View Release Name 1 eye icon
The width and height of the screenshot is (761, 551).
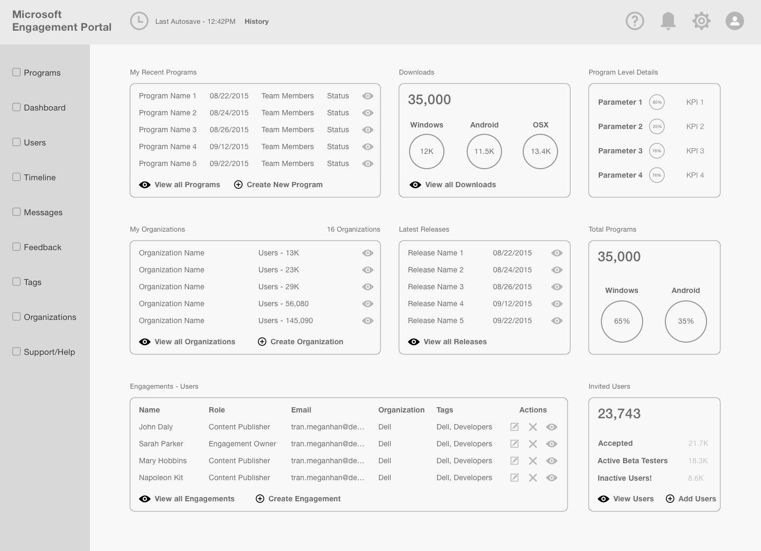point(557,253)
